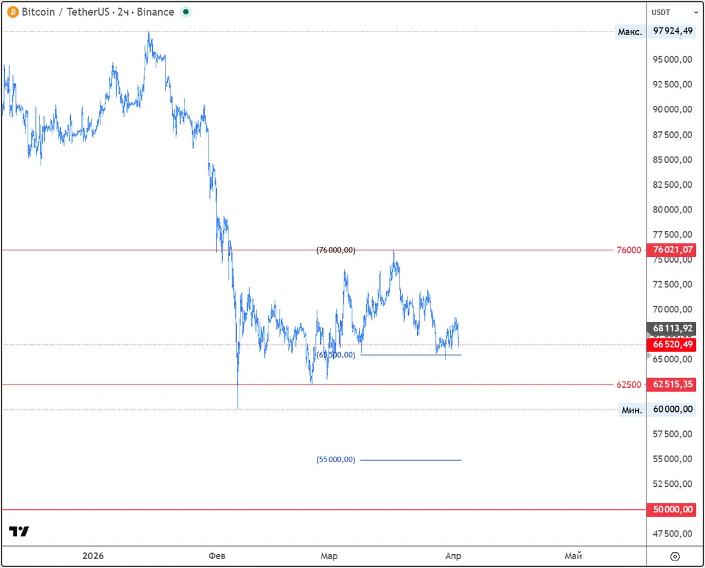
Task: Select the red 62 515,35 price tag
Action: click(x=673, y=385)
